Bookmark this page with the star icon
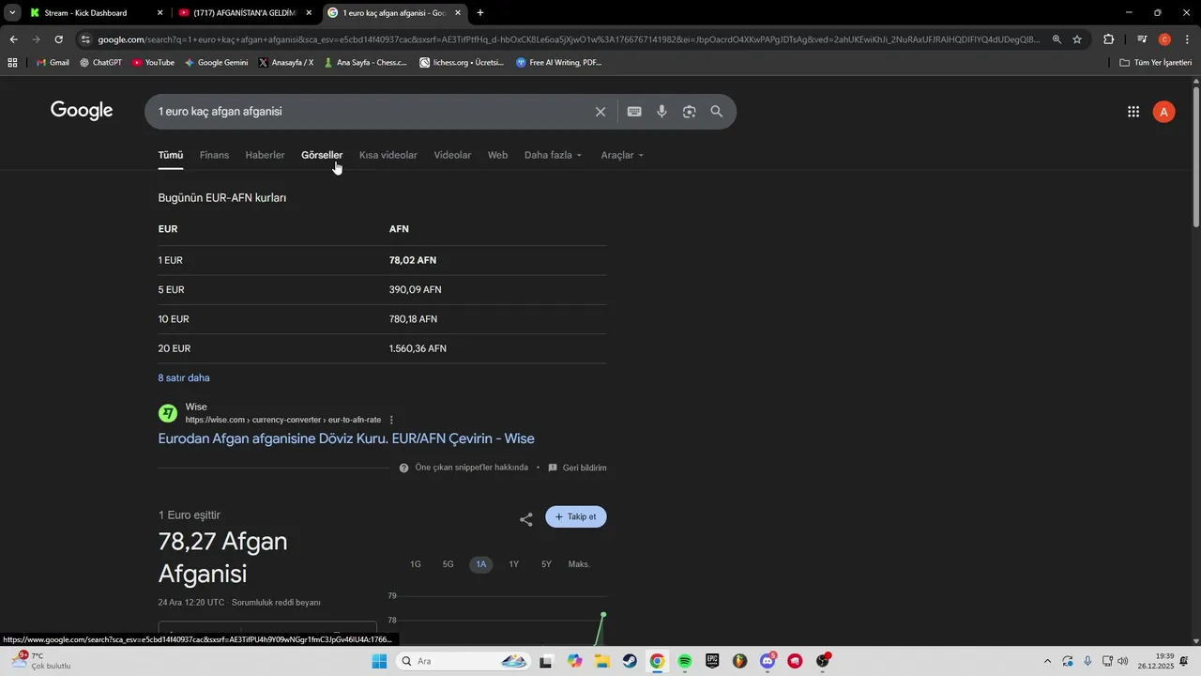The width and height of the screenshot is (1201, 676). pyautogui.click(x=1077, y=39)
